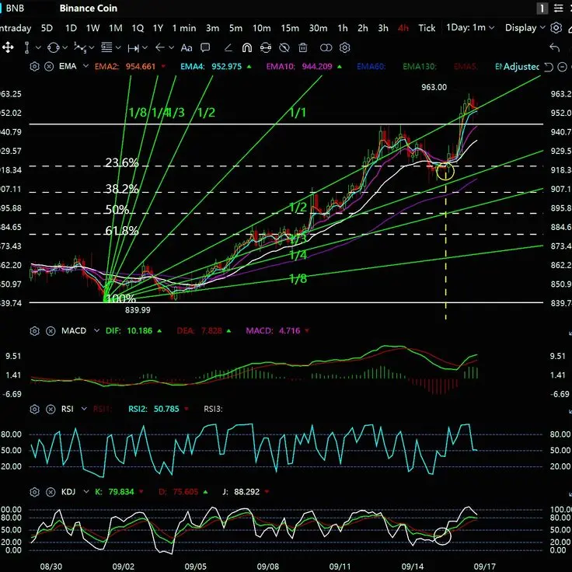The width and height of the screenshot is (572, 572).
Task: Switch to the 1Y timeframe
Action: click(x=158, y=28)
